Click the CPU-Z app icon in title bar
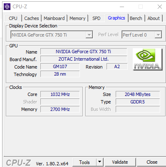 (x=7, y=7)
